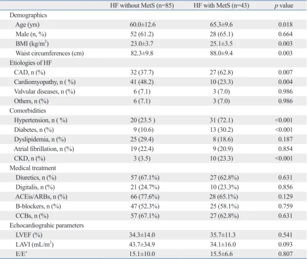Screen dimensions: 307x259
Task: Select the 'LVEF (%)' row label
Action: click(29, 235)
